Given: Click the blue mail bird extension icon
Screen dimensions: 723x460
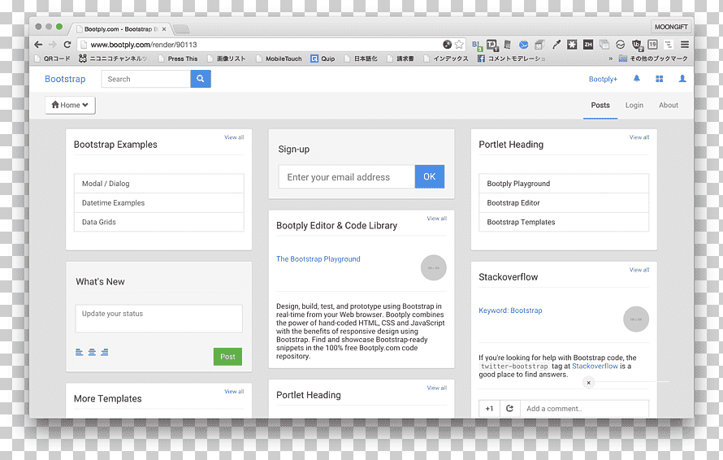Looking at the screenshot, I should click(x=523, y=44).
